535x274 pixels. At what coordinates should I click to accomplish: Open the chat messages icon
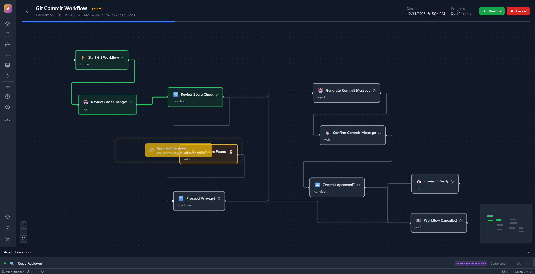pos(7,44)
